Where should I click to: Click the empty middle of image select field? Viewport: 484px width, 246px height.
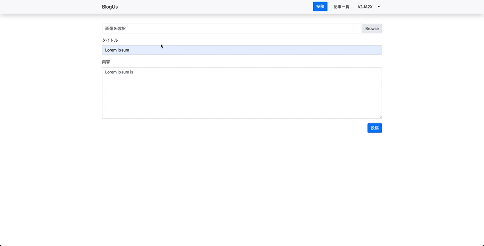click(x=232, y=29)
